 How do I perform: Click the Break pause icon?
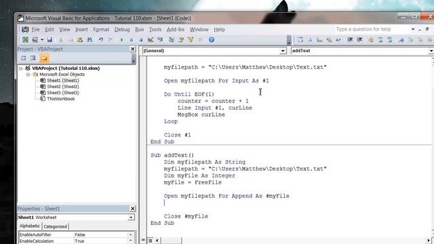point(132,40)
